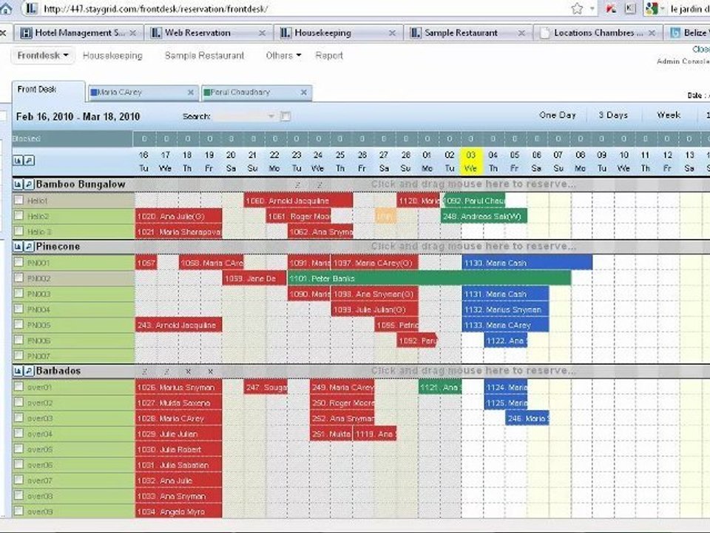
Task: Tick the PN002 room checkbox
Action: [x=18, y=278]
